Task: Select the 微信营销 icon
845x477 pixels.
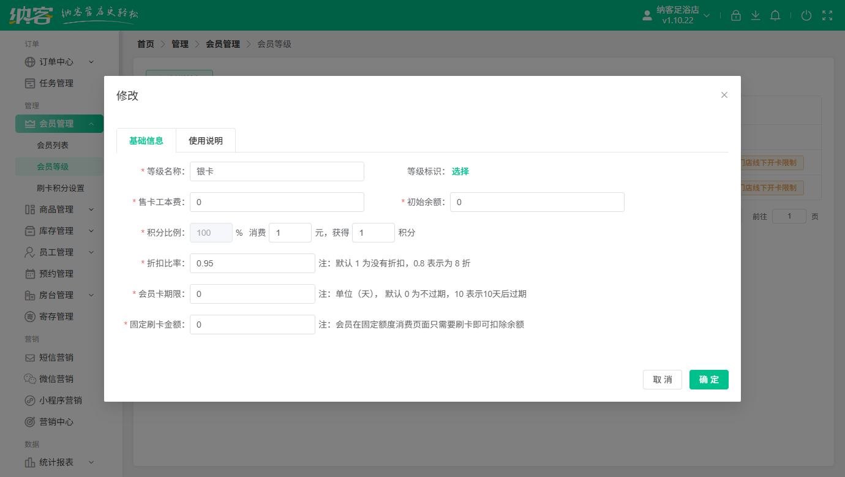Action: point(31,378)
